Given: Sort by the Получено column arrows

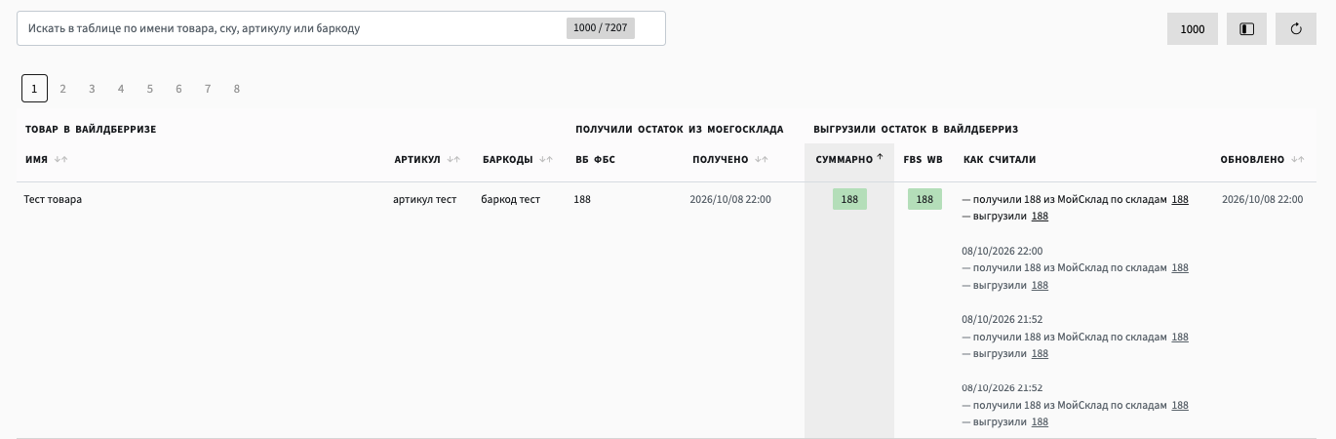Looking at the screenshot, I should [762, 159].
